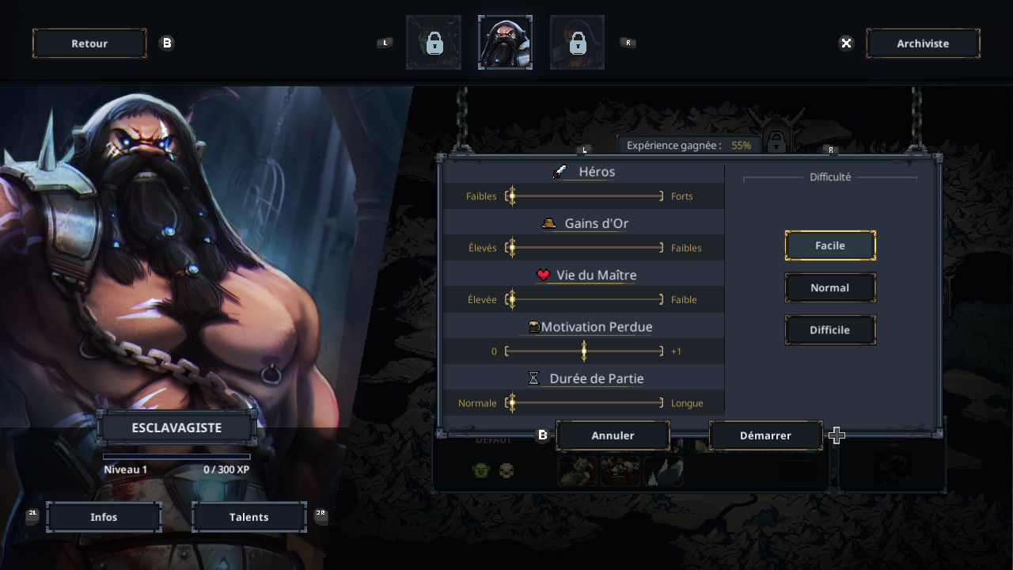Select the Esclavagiste portrait at the top
Image resolution: width=1013 pixels, height=570 pixels.
505,43
